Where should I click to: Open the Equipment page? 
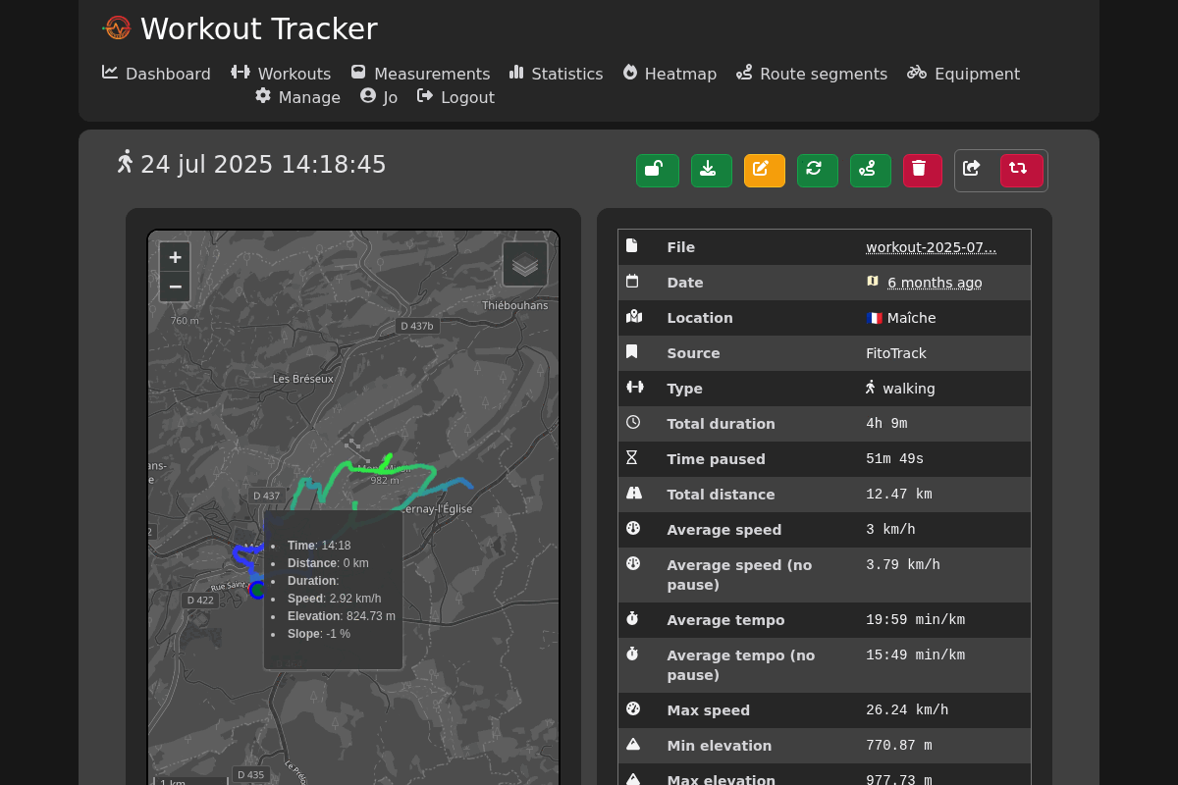[963, 74]
